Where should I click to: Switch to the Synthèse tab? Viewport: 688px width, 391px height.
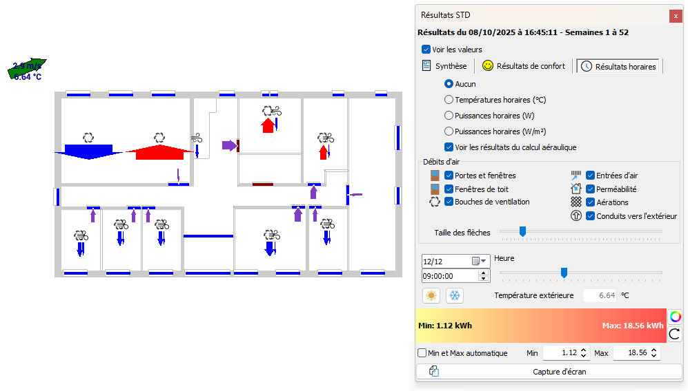tap(445, 66)
